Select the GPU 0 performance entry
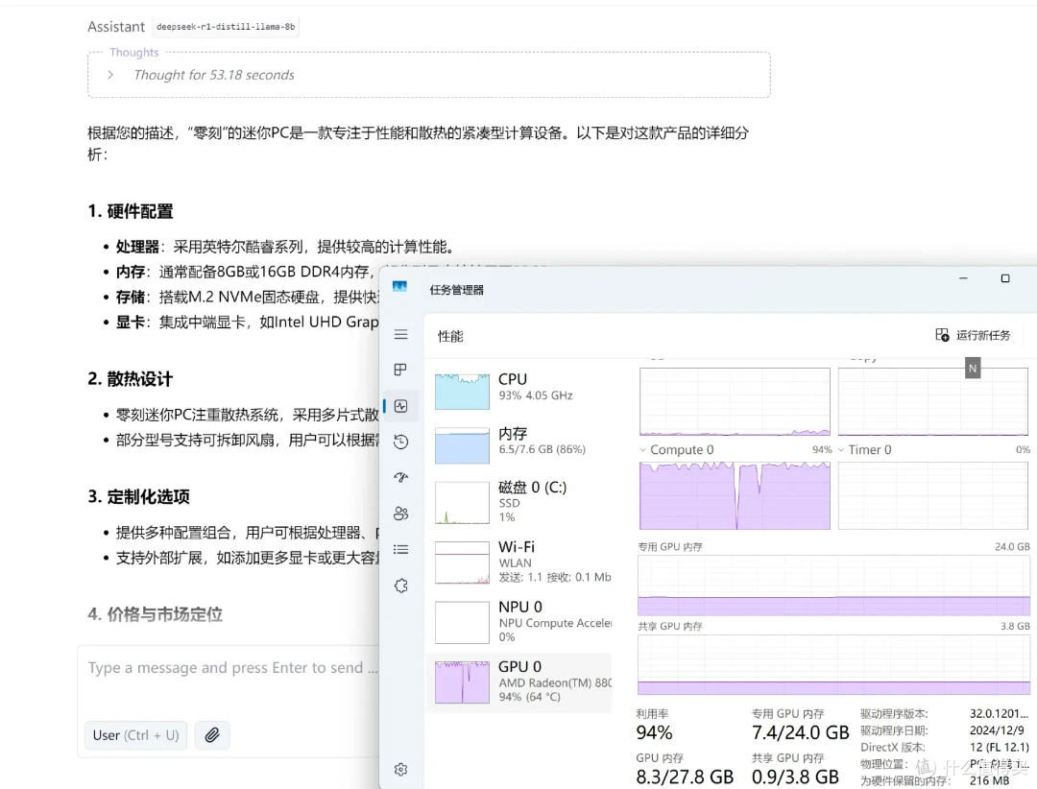1037x789 pixels. (519, 681)
